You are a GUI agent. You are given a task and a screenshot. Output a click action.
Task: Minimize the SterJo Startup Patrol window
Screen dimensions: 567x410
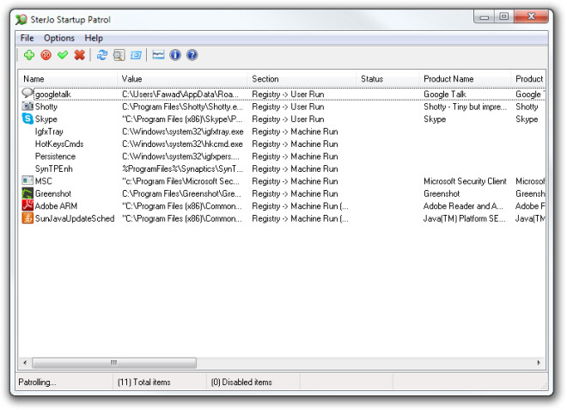click(x=485, y=16)
